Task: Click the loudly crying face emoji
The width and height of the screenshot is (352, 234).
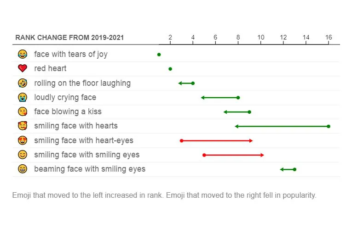Action: [22, 97]
